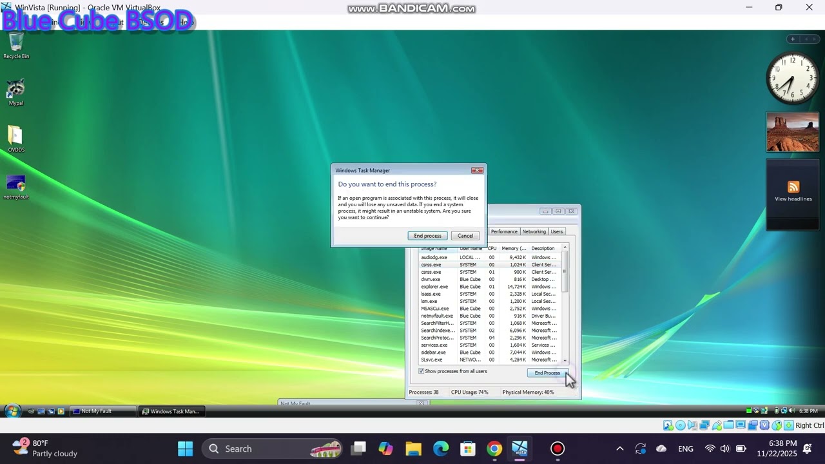Select the services.exe process row

(x=490, y=345)
